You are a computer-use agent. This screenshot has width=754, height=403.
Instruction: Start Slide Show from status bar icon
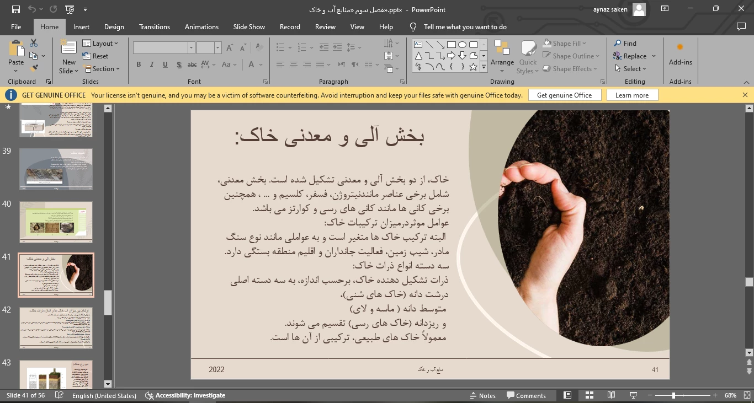click(633, 395)
